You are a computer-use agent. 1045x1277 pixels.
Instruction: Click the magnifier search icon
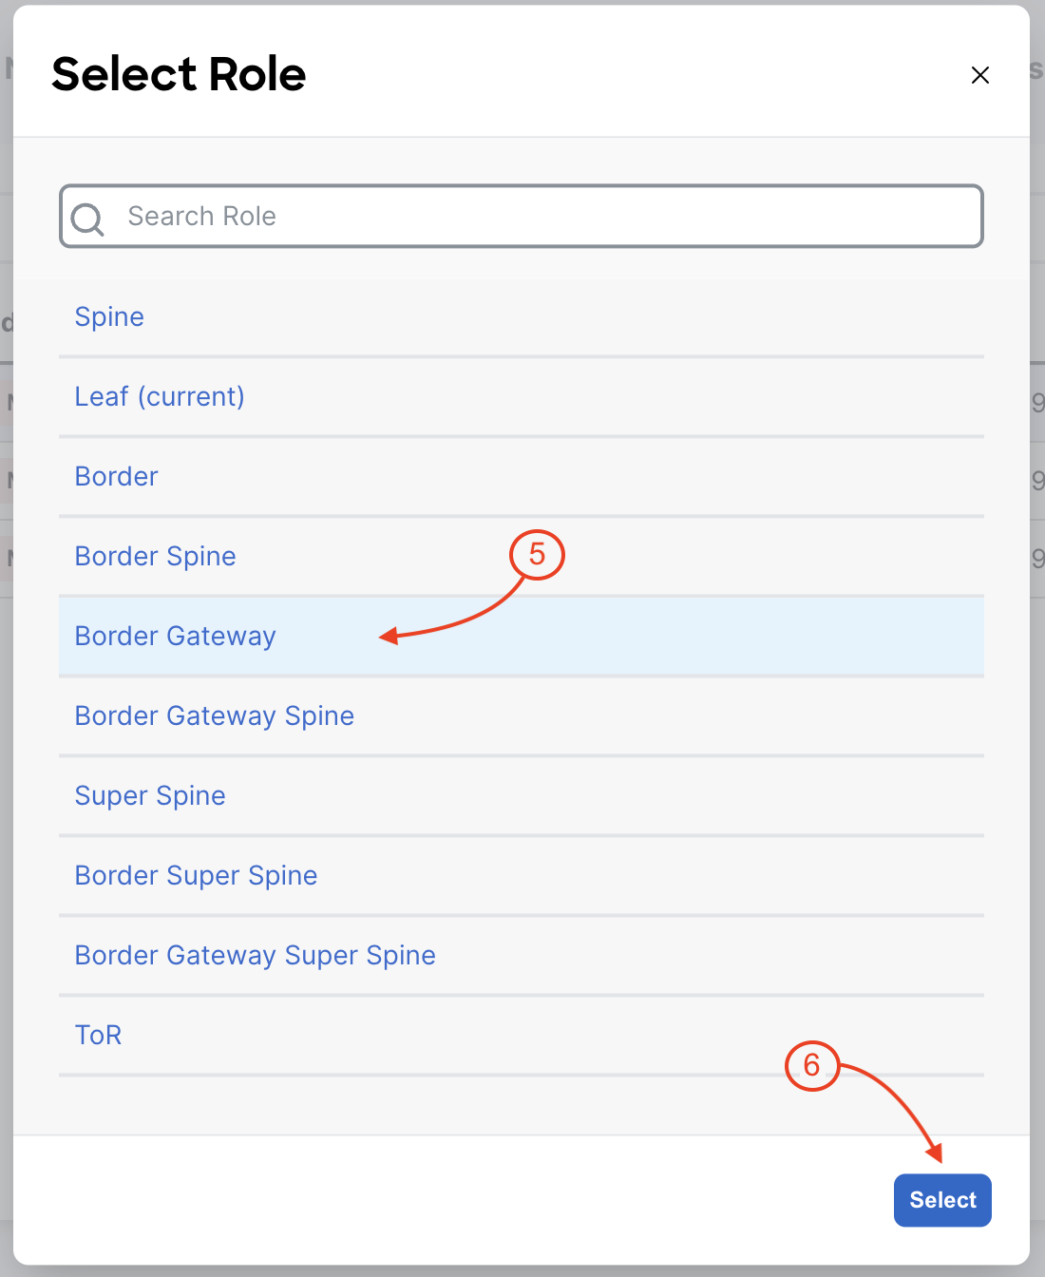87,219
